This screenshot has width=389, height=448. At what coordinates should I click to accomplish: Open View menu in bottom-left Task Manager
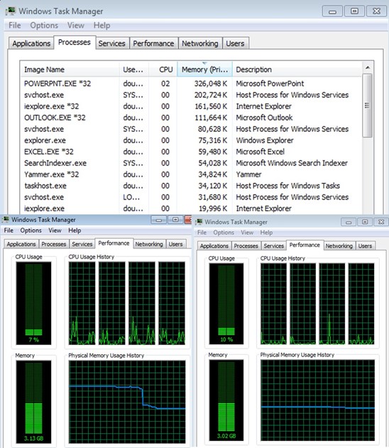coord(55,230)
